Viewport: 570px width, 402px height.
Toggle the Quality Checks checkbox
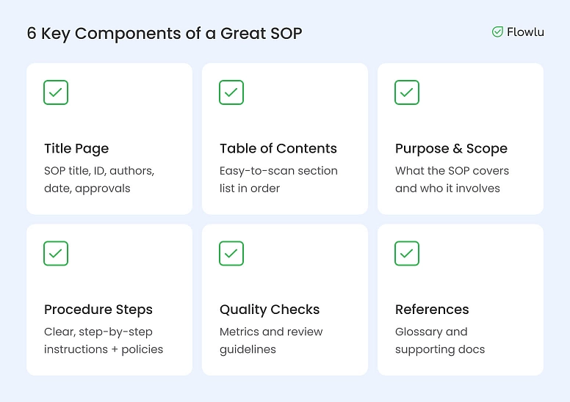pyautogui.click(x=231, y=253)
